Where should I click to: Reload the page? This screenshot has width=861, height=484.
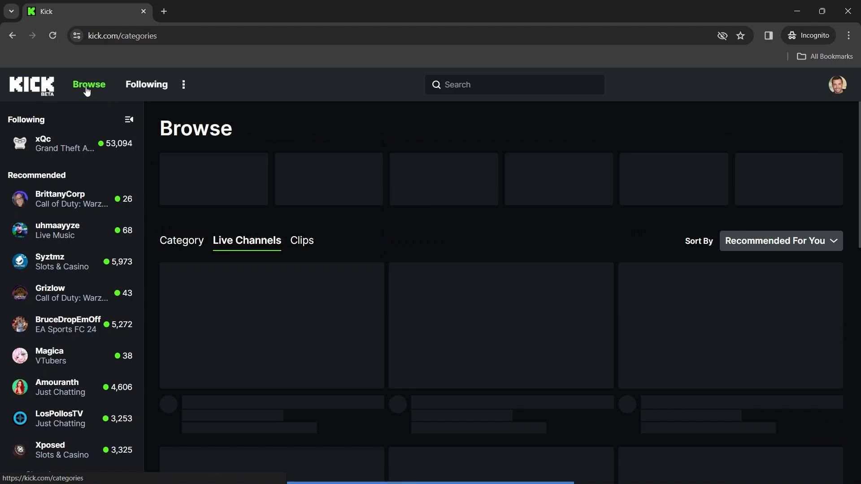coord(52,36)
